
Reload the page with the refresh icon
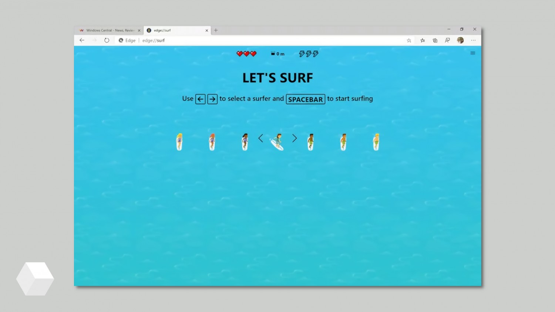pos(107,40)
